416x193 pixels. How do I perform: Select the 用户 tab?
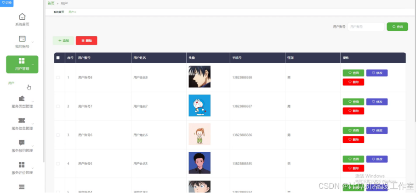[71, 12]
